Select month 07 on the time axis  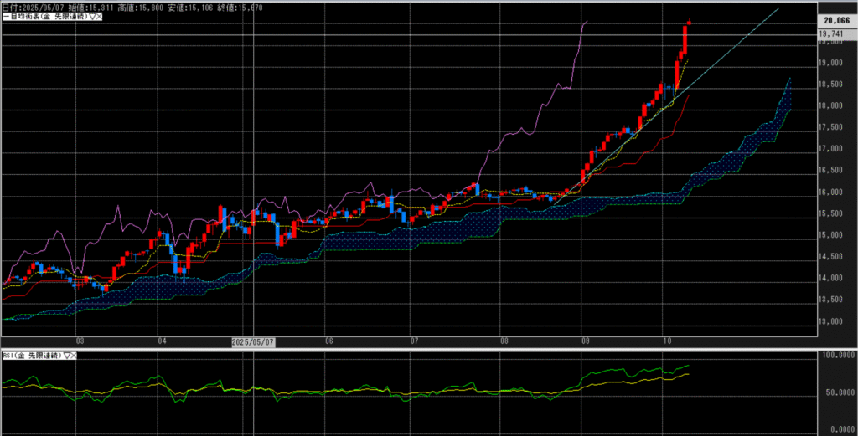(x=415, y=341)
